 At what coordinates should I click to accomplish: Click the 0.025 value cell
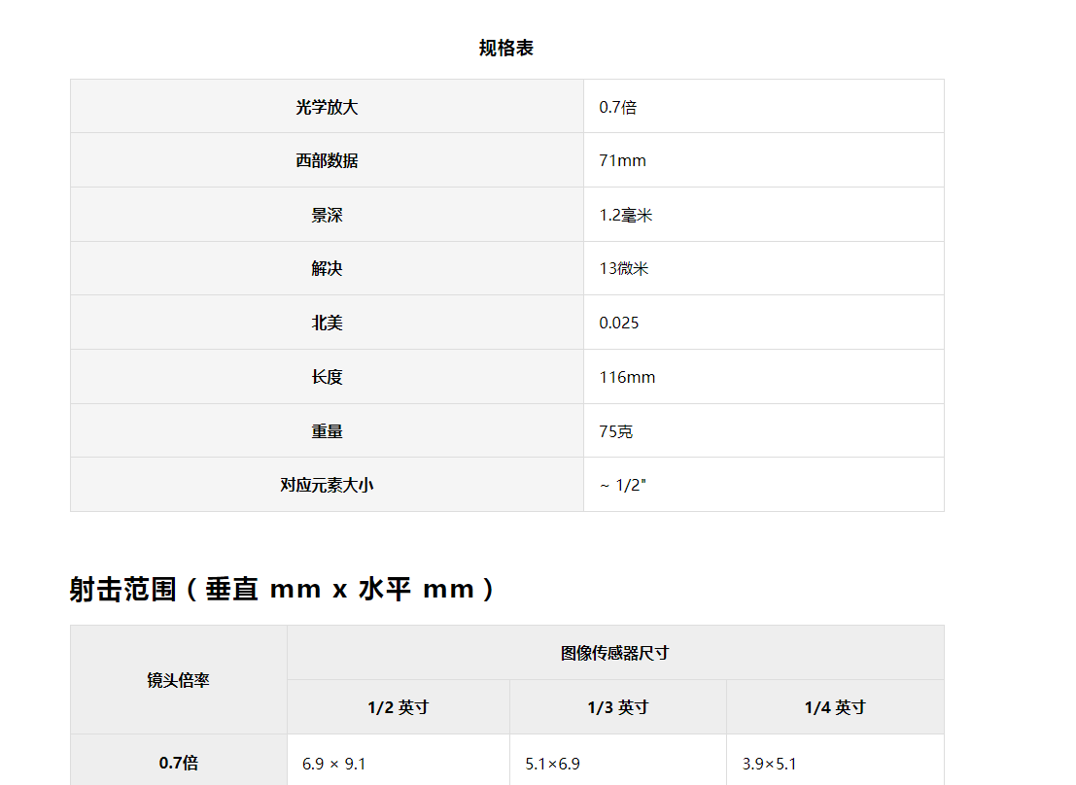point(619,324)
